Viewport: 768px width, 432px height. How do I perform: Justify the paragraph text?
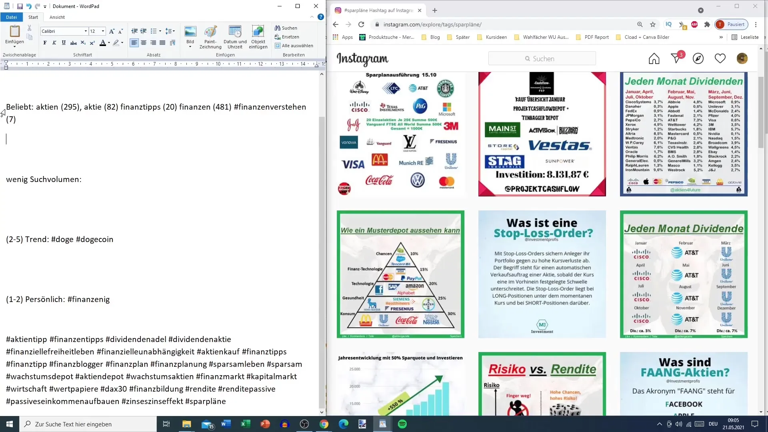(162, 43)
